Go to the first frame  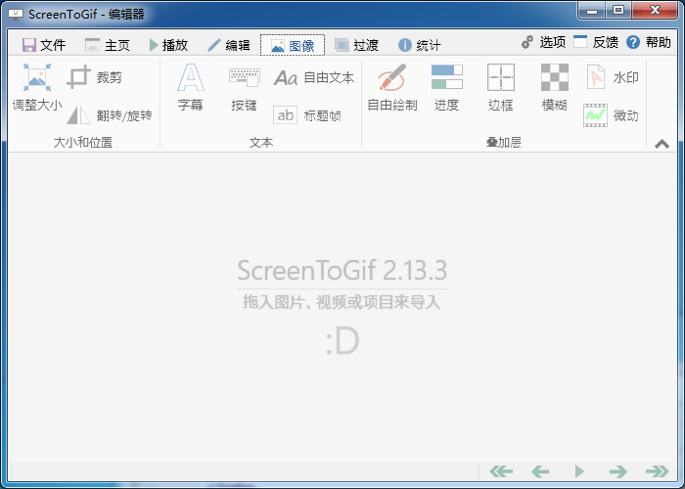[501, 471]
